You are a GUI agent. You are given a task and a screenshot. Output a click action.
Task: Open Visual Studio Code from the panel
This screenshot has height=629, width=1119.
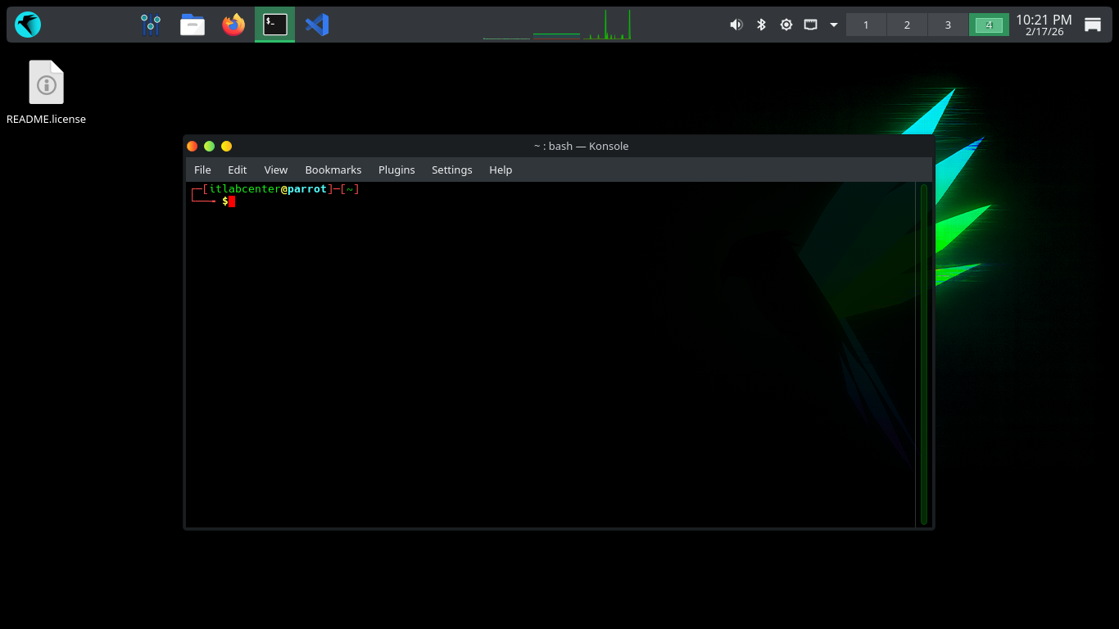tap(317, 25)
